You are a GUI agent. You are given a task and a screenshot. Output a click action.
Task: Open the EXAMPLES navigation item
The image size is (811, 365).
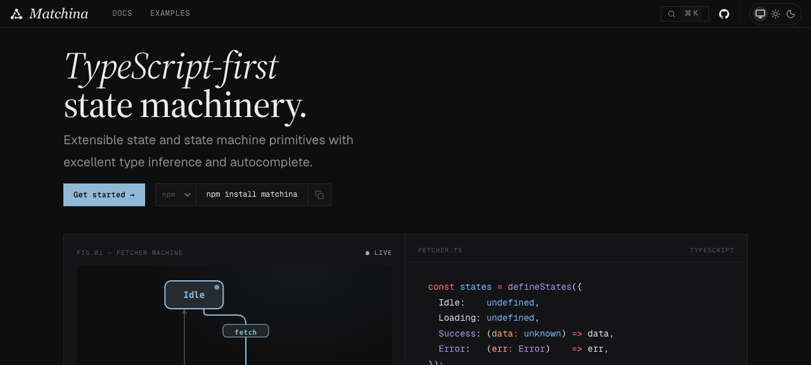170,14
